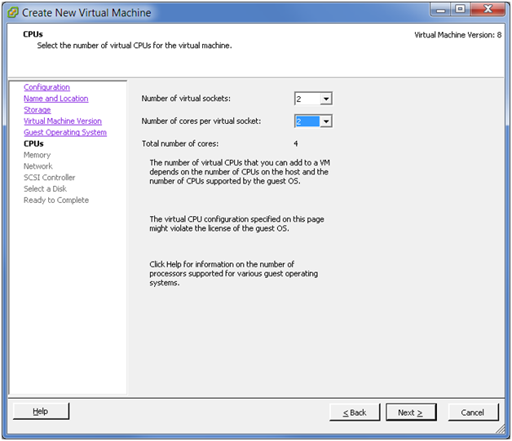Minimize the Create New Virtual Machine window
Screen dimensions: 512x441
pos(440,10)
